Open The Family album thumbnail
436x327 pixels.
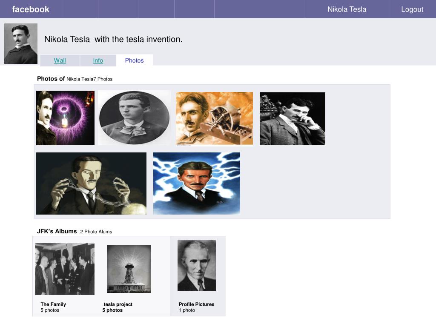pos(65,269)
